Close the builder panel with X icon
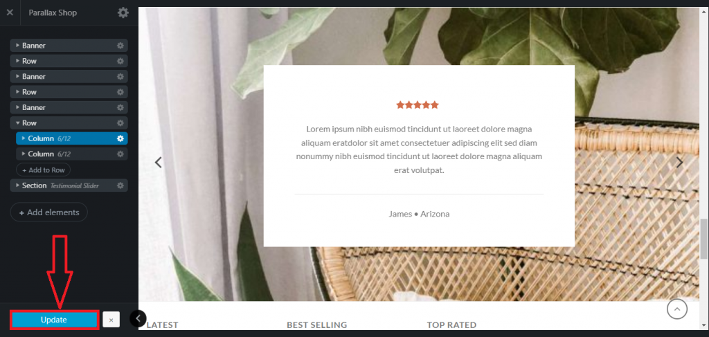Viewport: 709px width, 337px height. coord(10,12)
